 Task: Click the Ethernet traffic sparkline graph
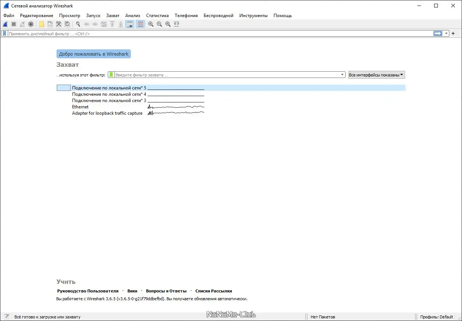coord(176,107)
